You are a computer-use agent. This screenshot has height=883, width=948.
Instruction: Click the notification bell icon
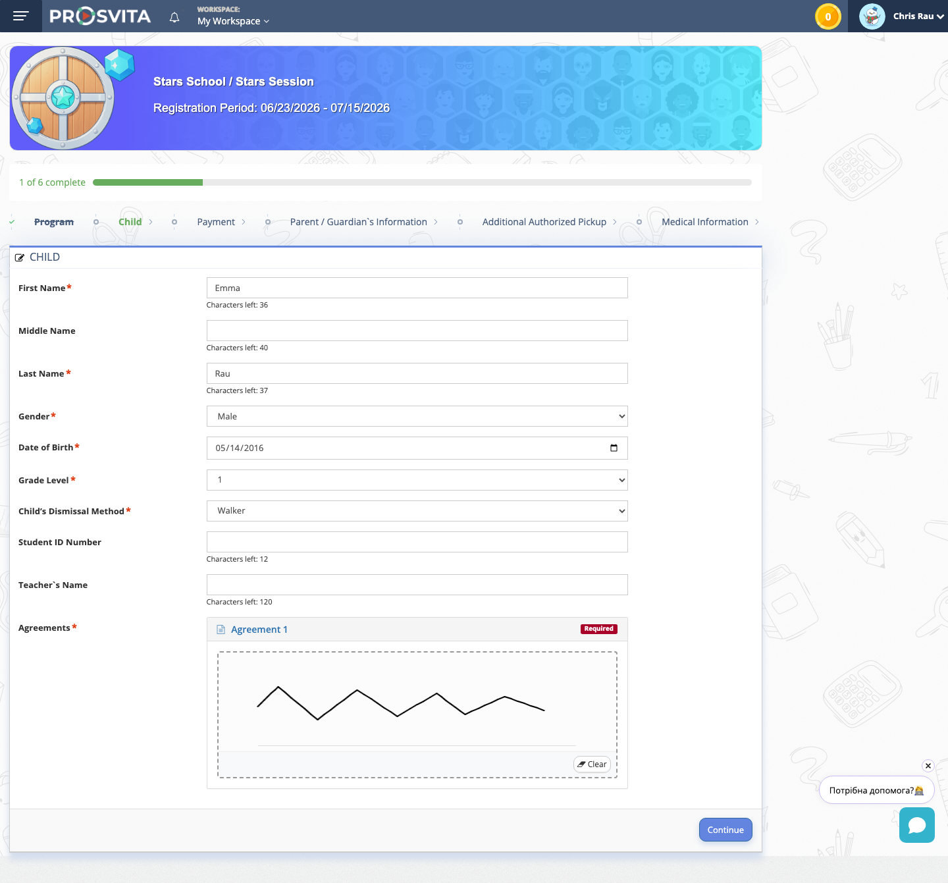click(x=174, y=17)
